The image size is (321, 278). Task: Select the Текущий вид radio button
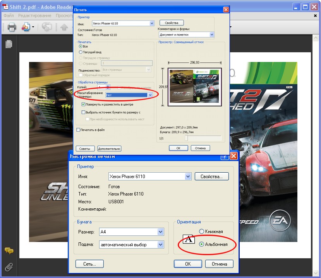coord(81,52)
